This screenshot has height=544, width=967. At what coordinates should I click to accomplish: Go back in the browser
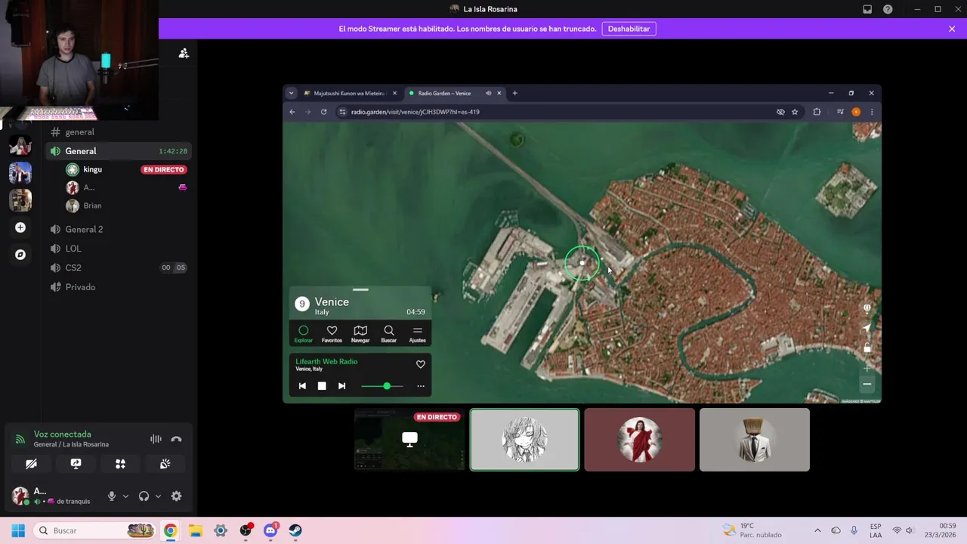292,112
